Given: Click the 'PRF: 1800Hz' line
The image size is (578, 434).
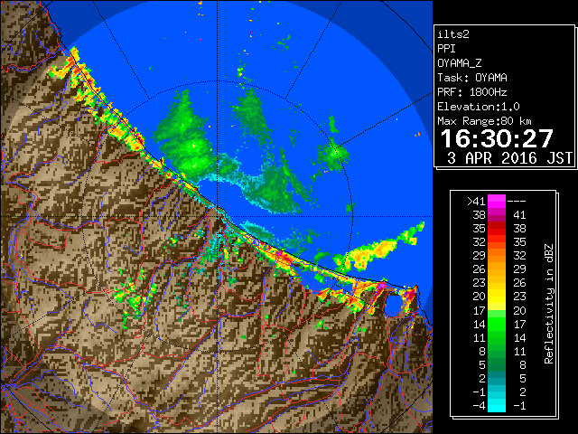Looking at the screenshot, I should point(472,92).
